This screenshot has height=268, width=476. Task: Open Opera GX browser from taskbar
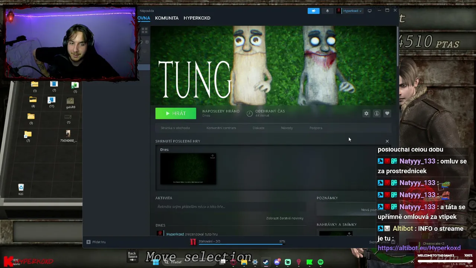(233, 262)
